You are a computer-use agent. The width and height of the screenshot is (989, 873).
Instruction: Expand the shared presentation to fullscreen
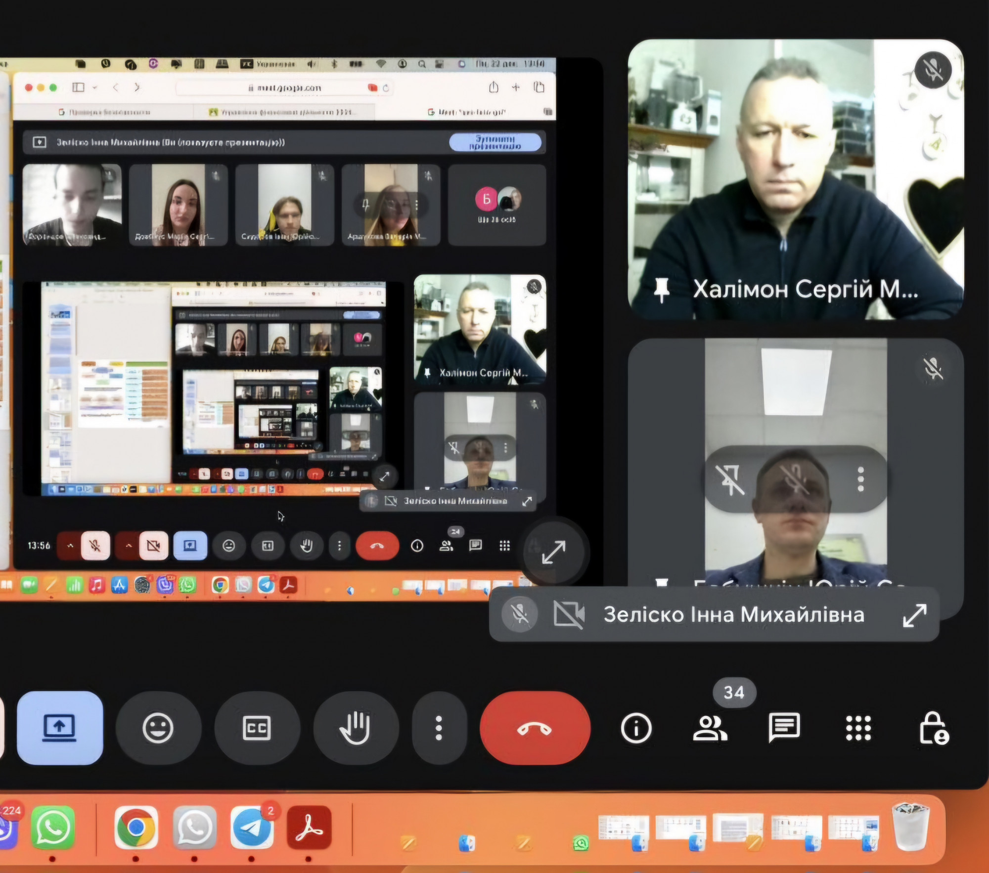553,552
